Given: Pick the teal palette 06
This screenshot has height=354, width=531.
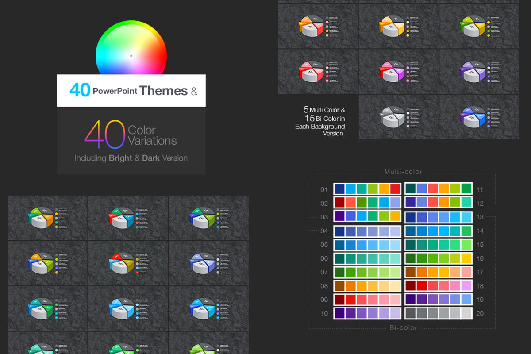Looking at the screenshot, I should point(367,258).
